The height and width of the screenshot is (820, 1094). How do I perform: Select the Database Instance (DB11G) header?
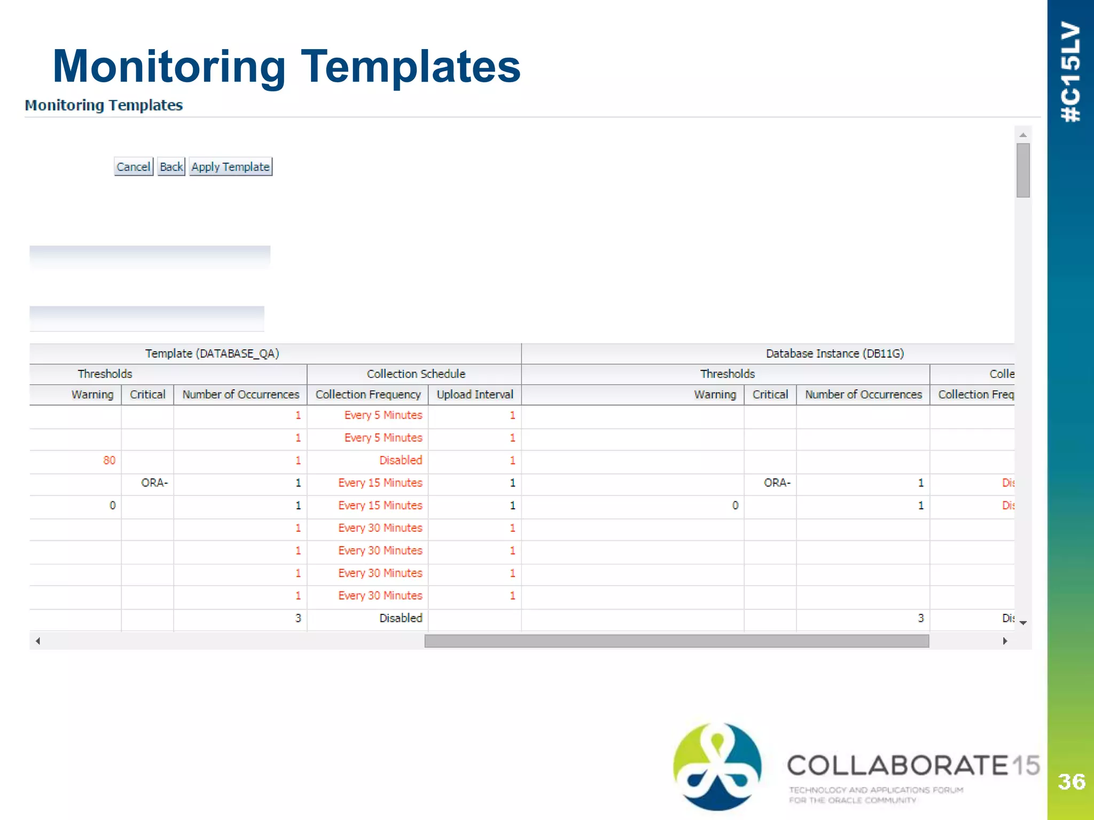(x=835, y=353)
